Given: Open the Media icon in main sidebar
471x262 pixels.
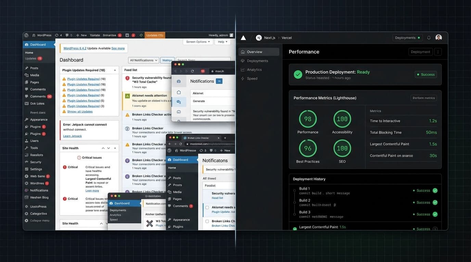Looking at the screenshot, I should pyautogui.click(x=27, y=75).
